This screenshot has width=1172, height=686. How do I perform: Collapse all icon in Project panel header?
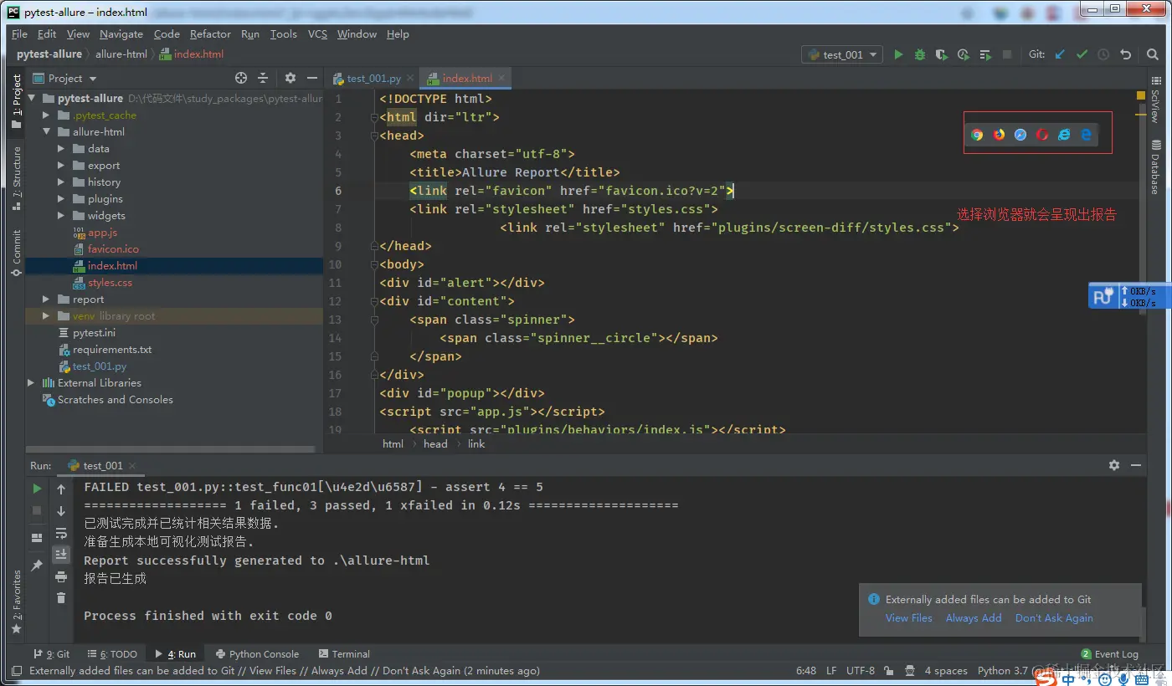[x=263, y=78]
